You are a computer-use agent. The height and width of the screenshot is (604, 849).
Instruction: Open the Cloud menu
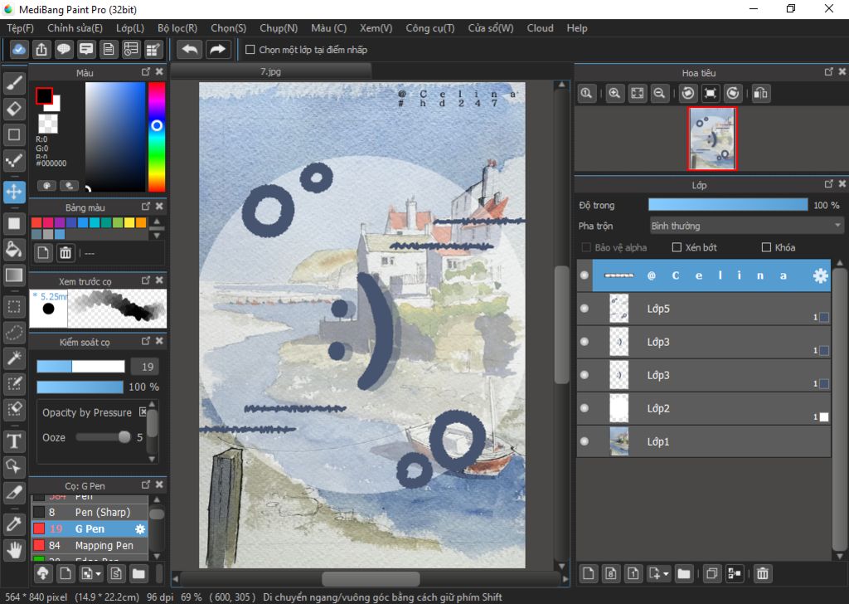coord(541,28)
